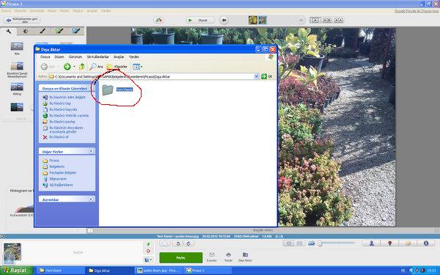
Task: Toggle the green pin hold button
Action: click(x=148, y=244)
